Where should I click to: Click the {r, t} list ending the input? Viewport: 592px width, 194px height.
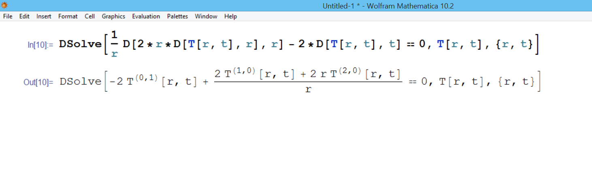[515, 44]
